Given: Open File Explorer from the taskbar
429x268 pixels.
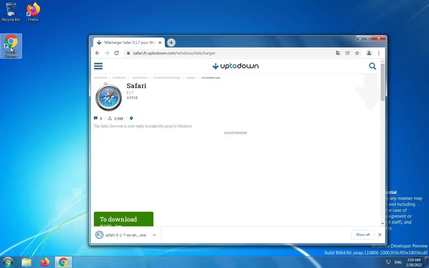Looking at the screenshot, I should tap(27, 262).
